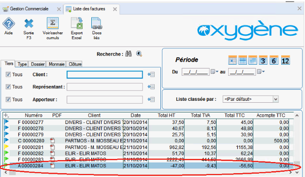305x177 pixels.
Task: Switch to the Tiers tab
Action: pos(9,64)
